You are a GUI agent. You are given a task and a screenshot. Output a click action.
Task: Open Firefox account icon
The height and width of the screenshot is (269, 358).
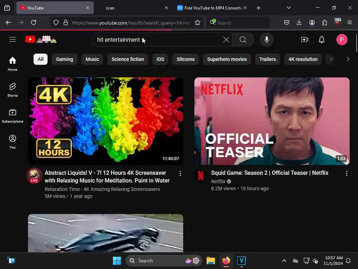[x=312, y=22]
